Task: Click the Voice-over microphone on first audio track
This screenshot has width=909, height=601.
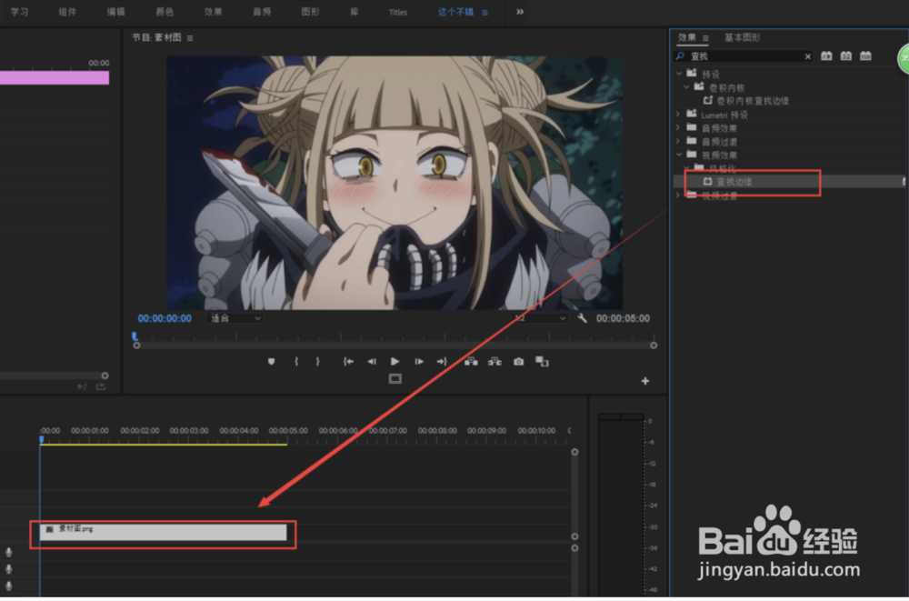Action: pyautogui.click(x=9, y=552)
